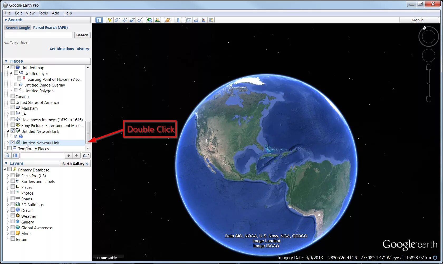Toggle the places panel split-view icon
This screenshot has width=443, height=264.
[15, 155]
